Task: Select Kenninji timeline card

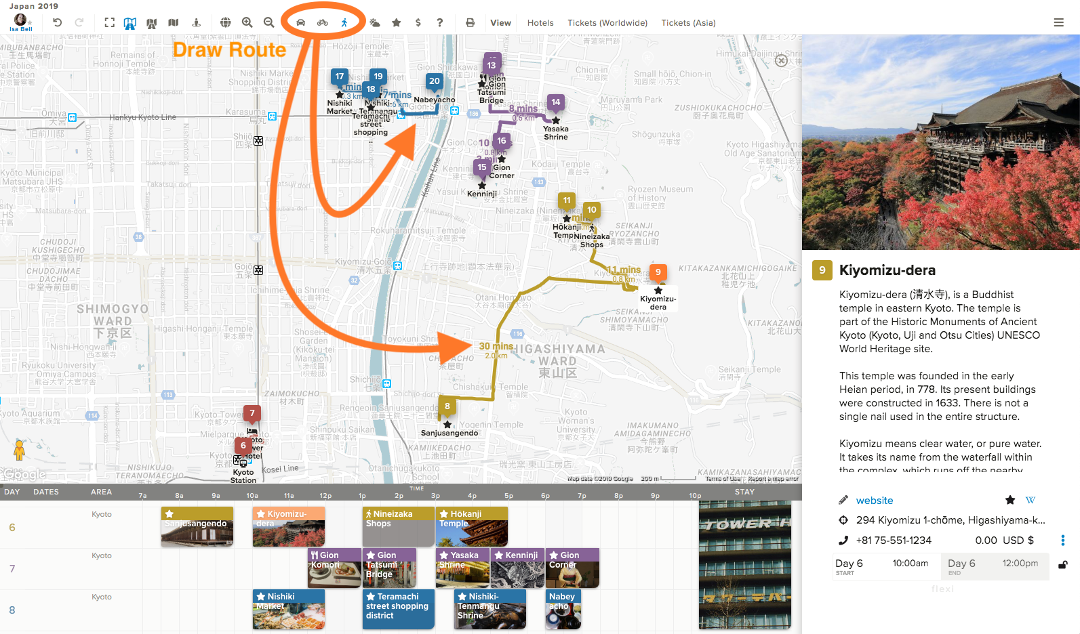Action: (517, 568)
